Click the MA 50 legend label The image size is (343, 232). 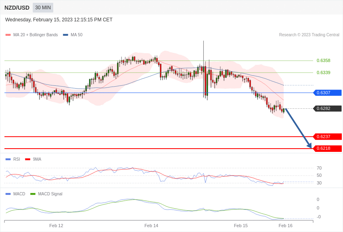click(x=77, y=35)
